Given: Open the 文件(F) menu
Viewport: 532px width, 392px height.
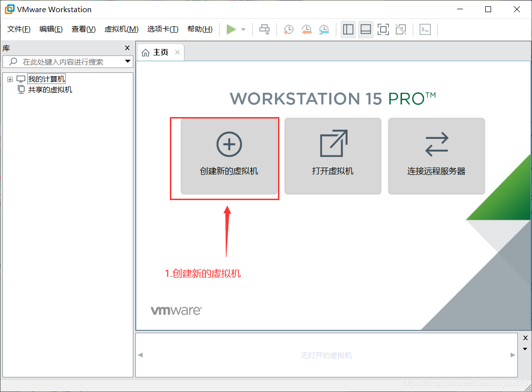Looking at the screenshot, I should [18, 29].
